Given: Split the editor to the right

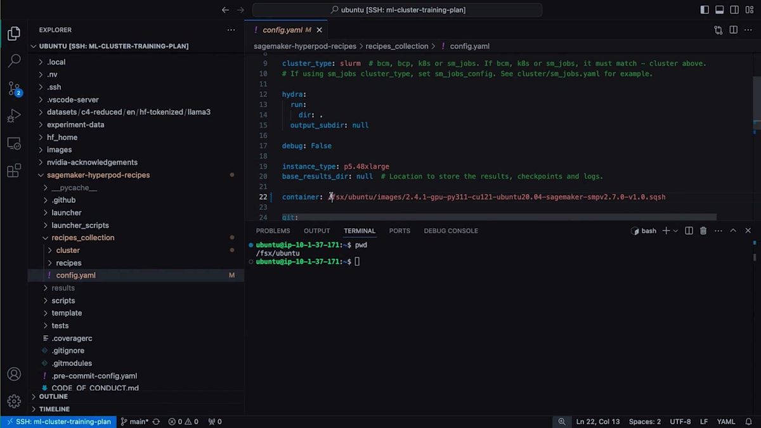Looking at the screenshot, I should click(x=733, y=30).
